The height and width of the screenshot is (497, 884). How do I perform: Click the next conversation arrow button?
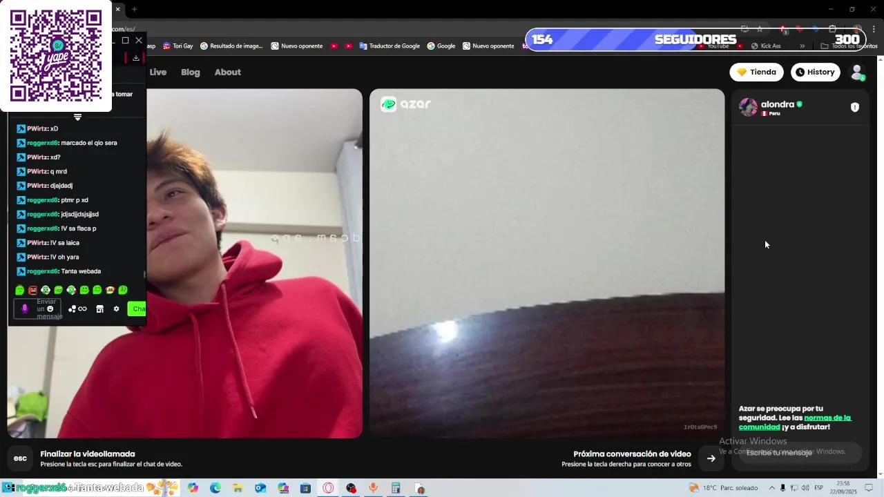tap(711, 458)
